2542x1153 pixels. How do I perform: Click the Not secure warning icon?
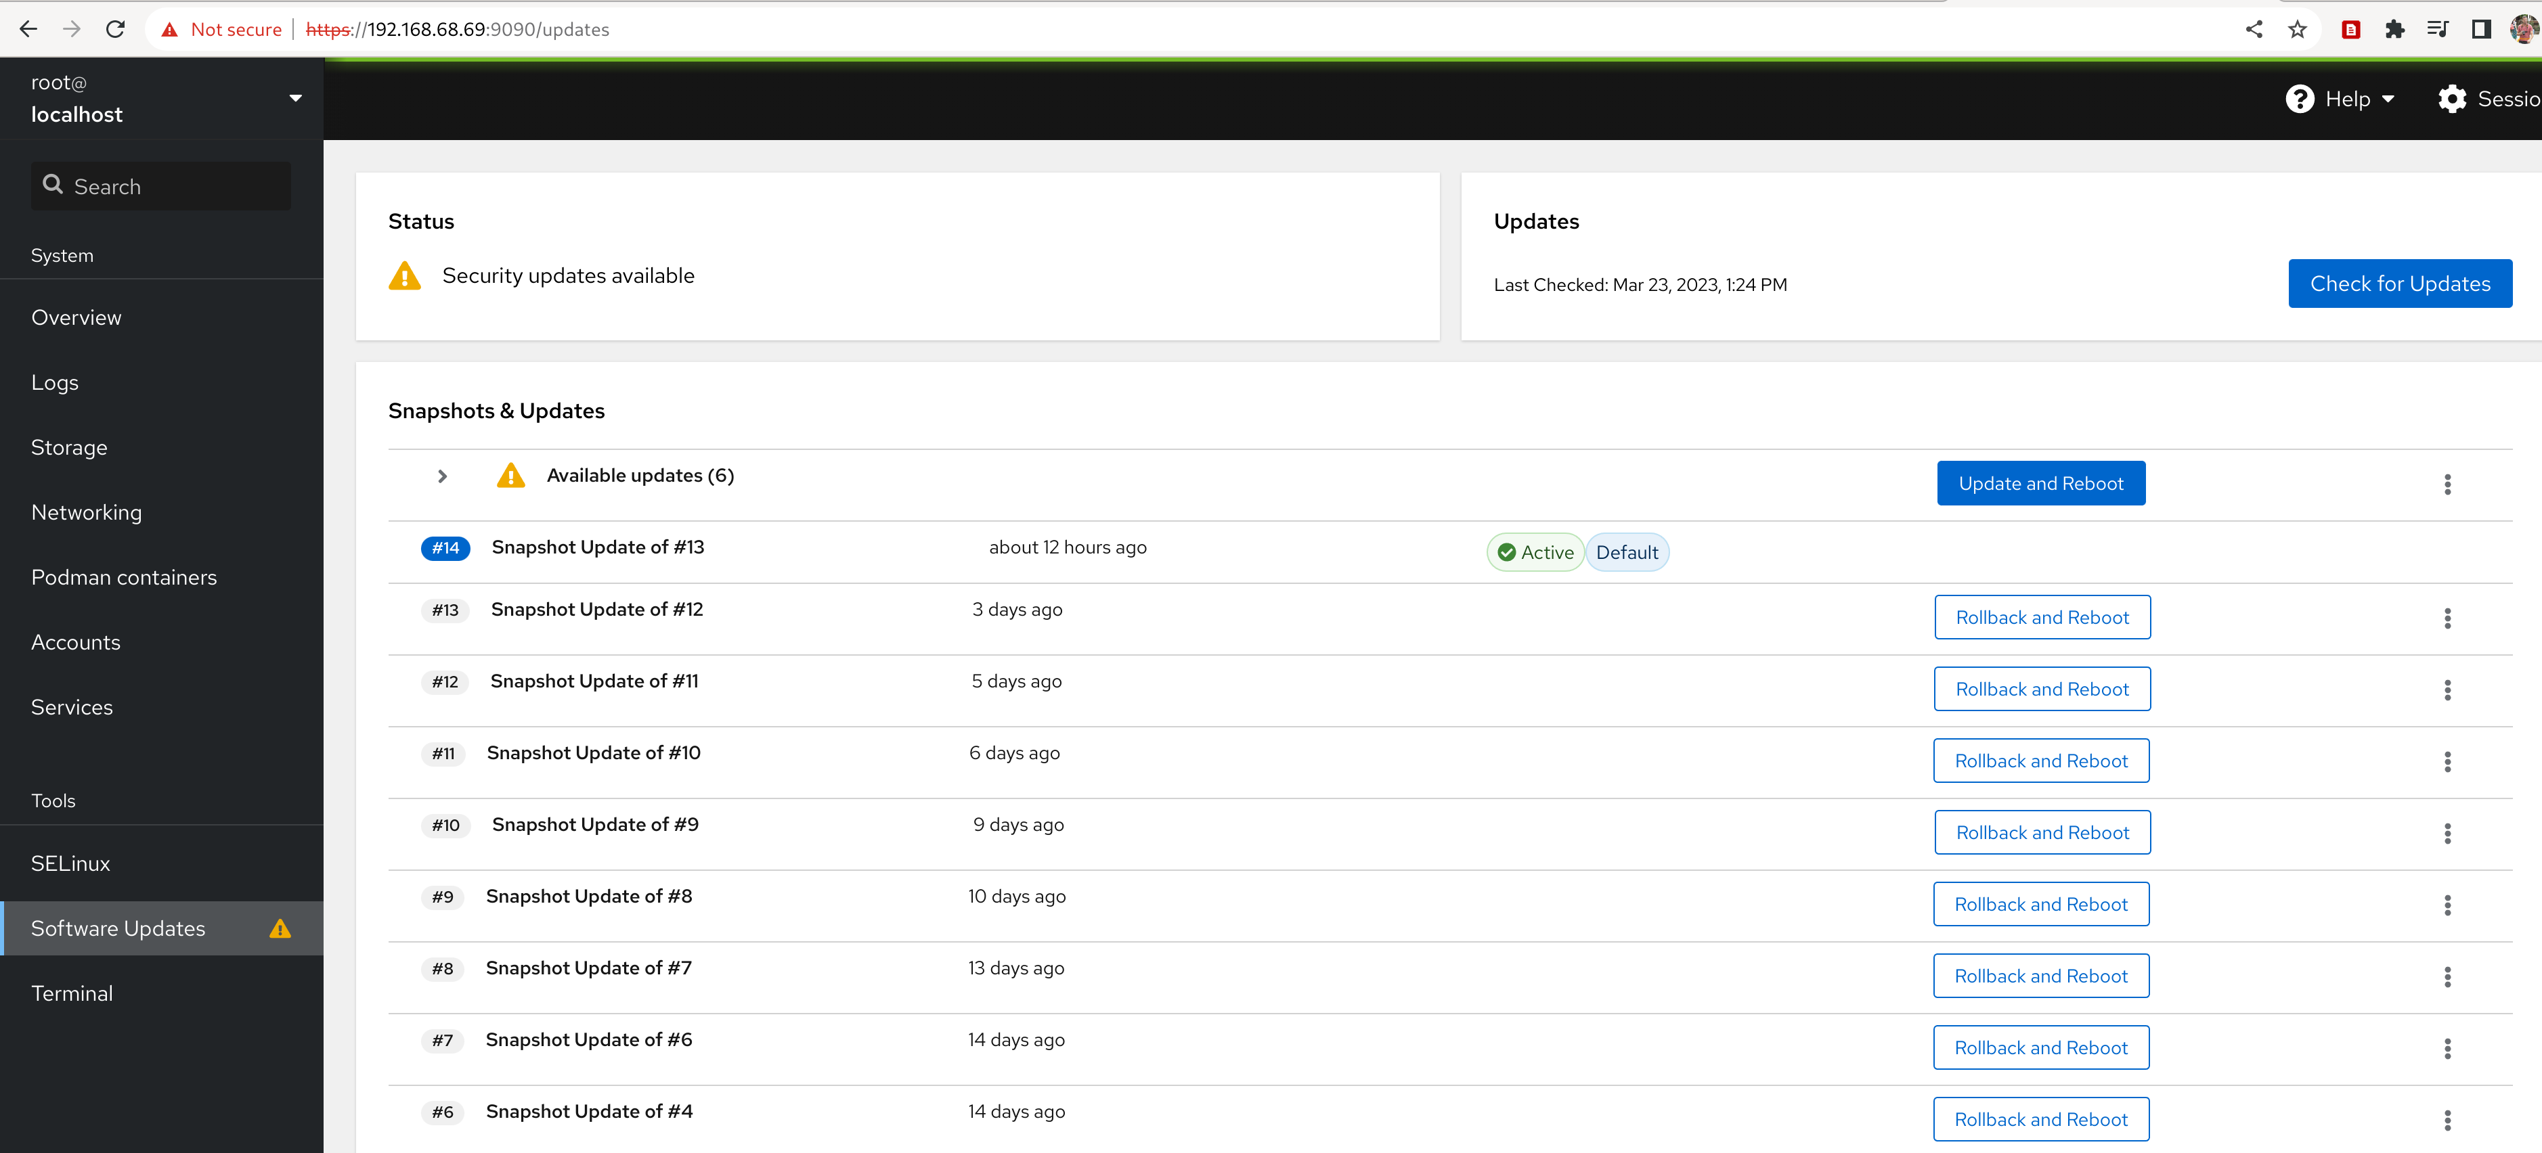click(x=170, y=30)
